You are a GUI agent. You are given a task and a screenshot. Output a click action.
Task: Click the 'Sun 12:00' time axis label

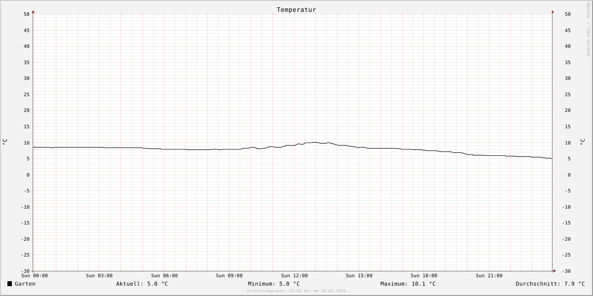pos(295,276)
